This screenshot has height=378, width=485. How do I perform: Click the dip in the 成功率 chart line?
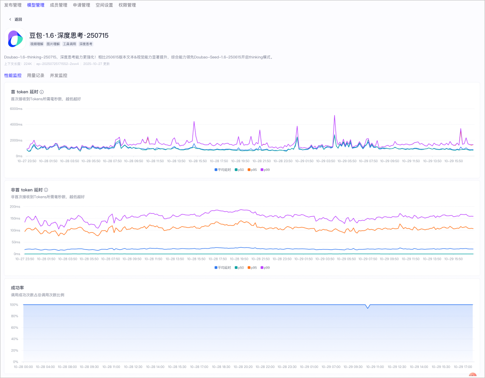[367, 307]
